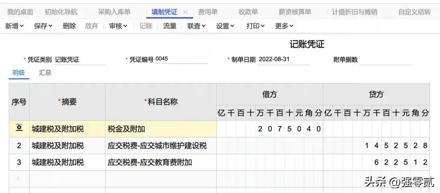Go to 我的桌面 tab
Viewport: 440px width, 193px height.
(20, 12)
